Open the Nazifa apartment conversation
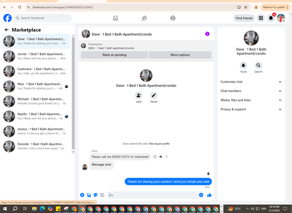The width and height of the screenshot is (292, 213). (x=36, y=116)
